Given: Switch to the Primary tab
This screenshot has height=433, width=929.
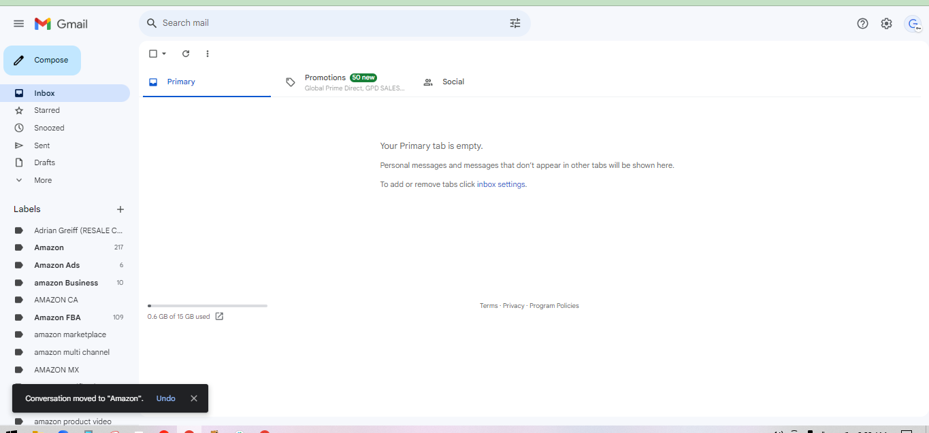Looking at the screenshot, I should [207, 82].
